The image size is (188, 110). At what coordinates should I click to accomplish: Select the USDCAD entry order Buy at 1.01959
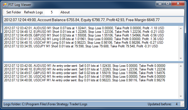tap(85, 77)
